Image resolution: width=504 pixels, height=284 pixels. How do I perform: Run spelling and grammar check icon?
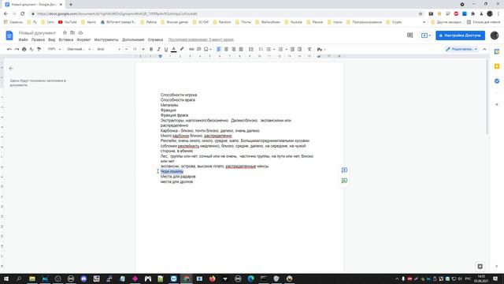coord(31,49)
